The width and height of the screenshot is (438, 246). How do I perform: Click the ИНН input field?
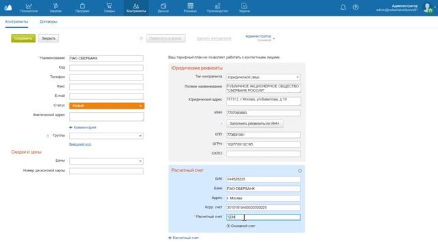click(x=263, y=113)
